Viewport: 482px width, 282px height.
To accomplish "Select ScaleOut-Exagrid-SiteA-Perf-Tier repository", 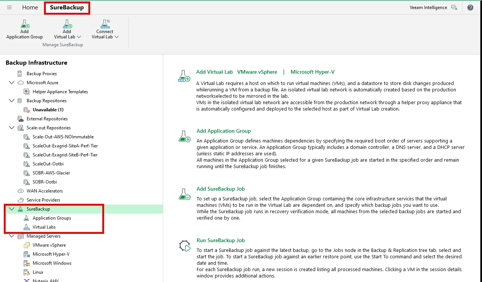I will (x=65, y=146).
